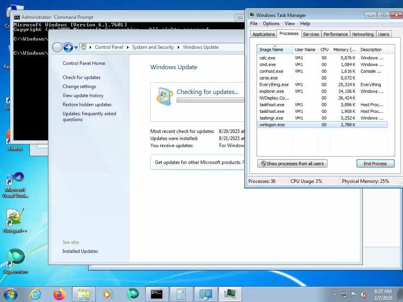The image size is (403, 302).
Task: Sort processes by Memory column
Action: coord(344,50)
